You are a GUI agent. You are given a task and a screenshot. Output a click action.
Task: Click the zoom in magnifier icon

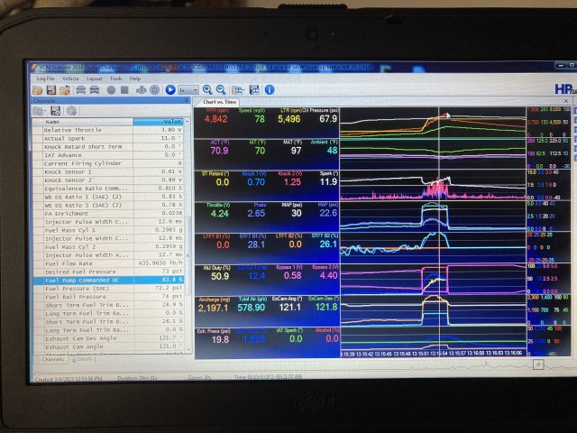coord(207,90)
